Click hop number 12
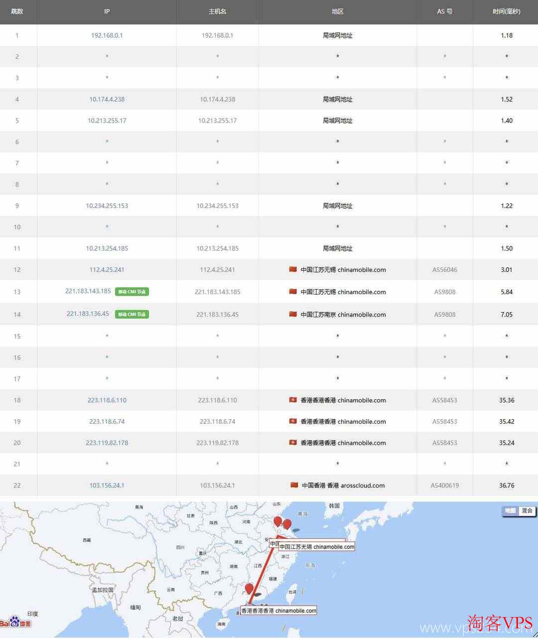 17,270
